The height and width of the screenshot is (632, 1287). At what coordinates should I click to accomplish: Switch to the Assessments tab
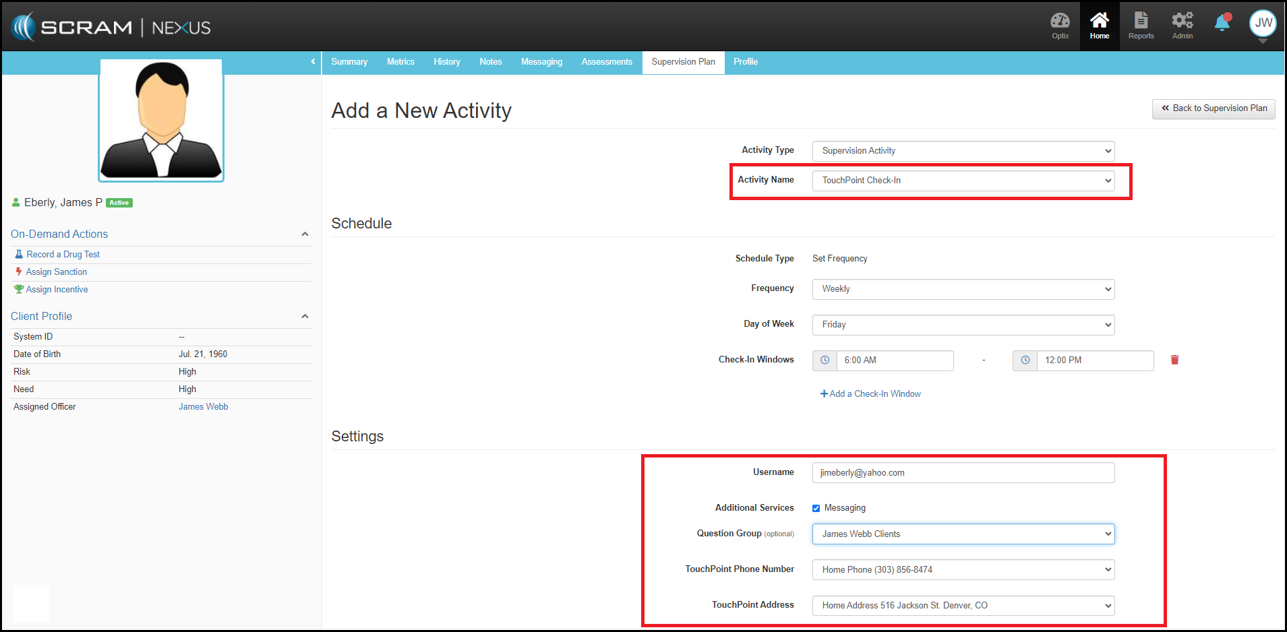point(607,62)
